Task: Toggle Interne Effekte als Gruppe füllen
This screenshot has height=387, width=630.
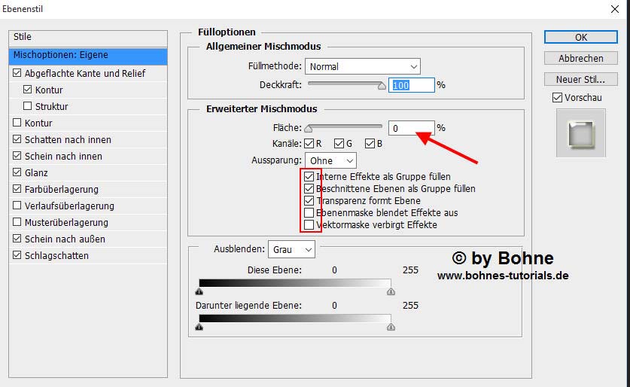Action: point(309,177)
